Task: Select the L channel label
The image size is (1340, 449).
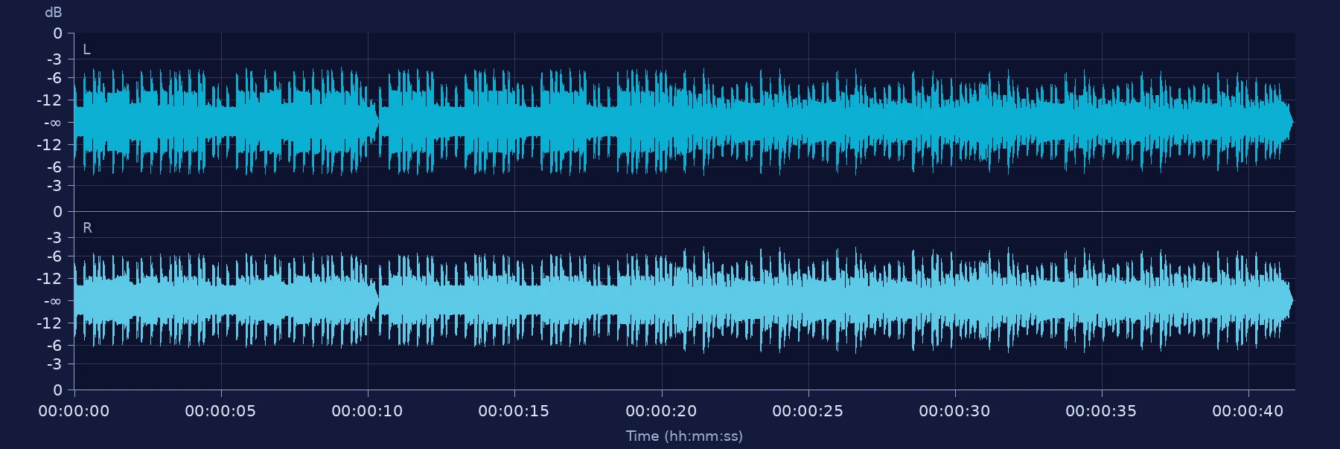Action: [86, 50]
